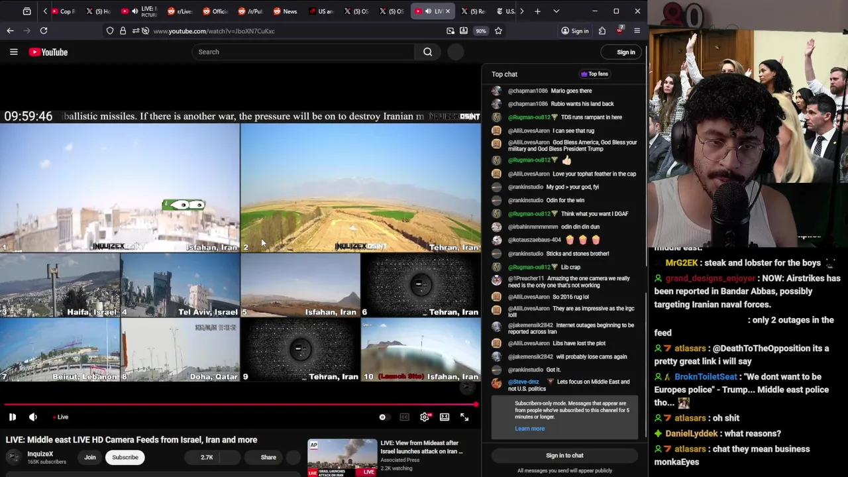Click the tracking protection shield icon
Image resolution: width=848 pixels, height=477 pixels.
(110, 30)
